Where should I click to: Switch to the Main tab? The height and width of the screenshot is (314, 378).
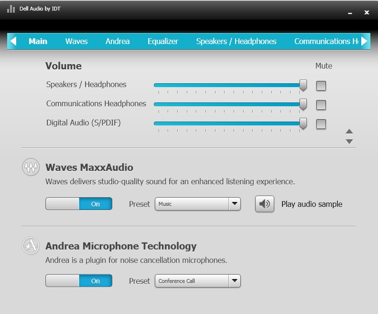[x=38, y=41]
